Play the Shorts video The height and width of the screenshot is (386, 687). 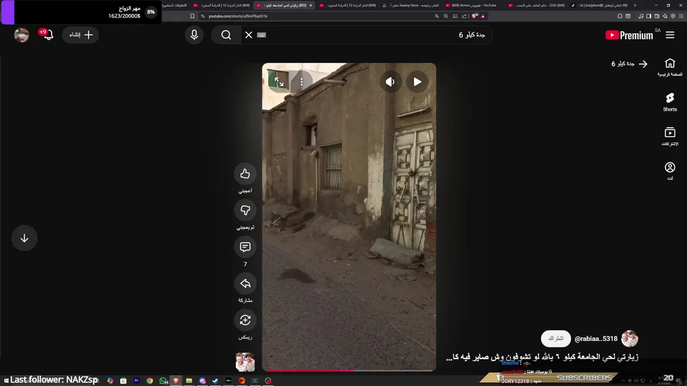(x=417, y=81)
